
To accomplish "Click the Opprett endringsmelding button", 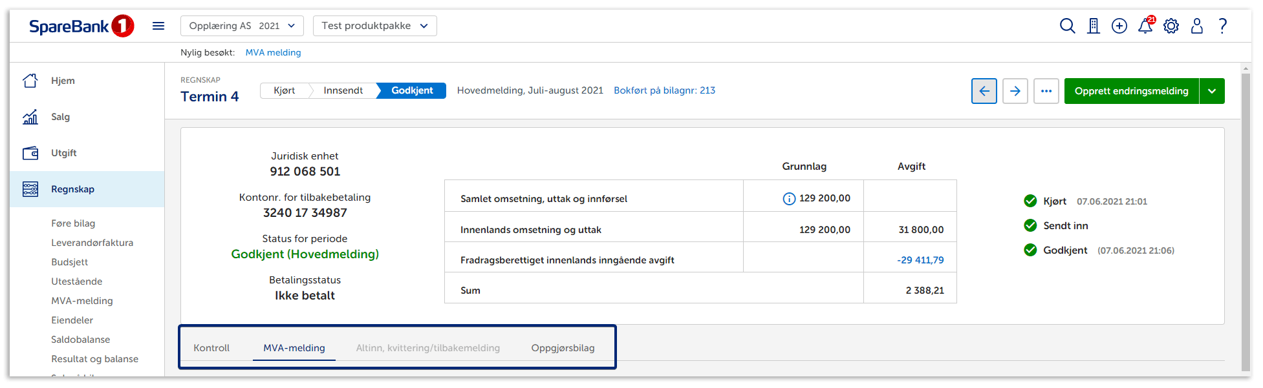I will [1131, 91].
